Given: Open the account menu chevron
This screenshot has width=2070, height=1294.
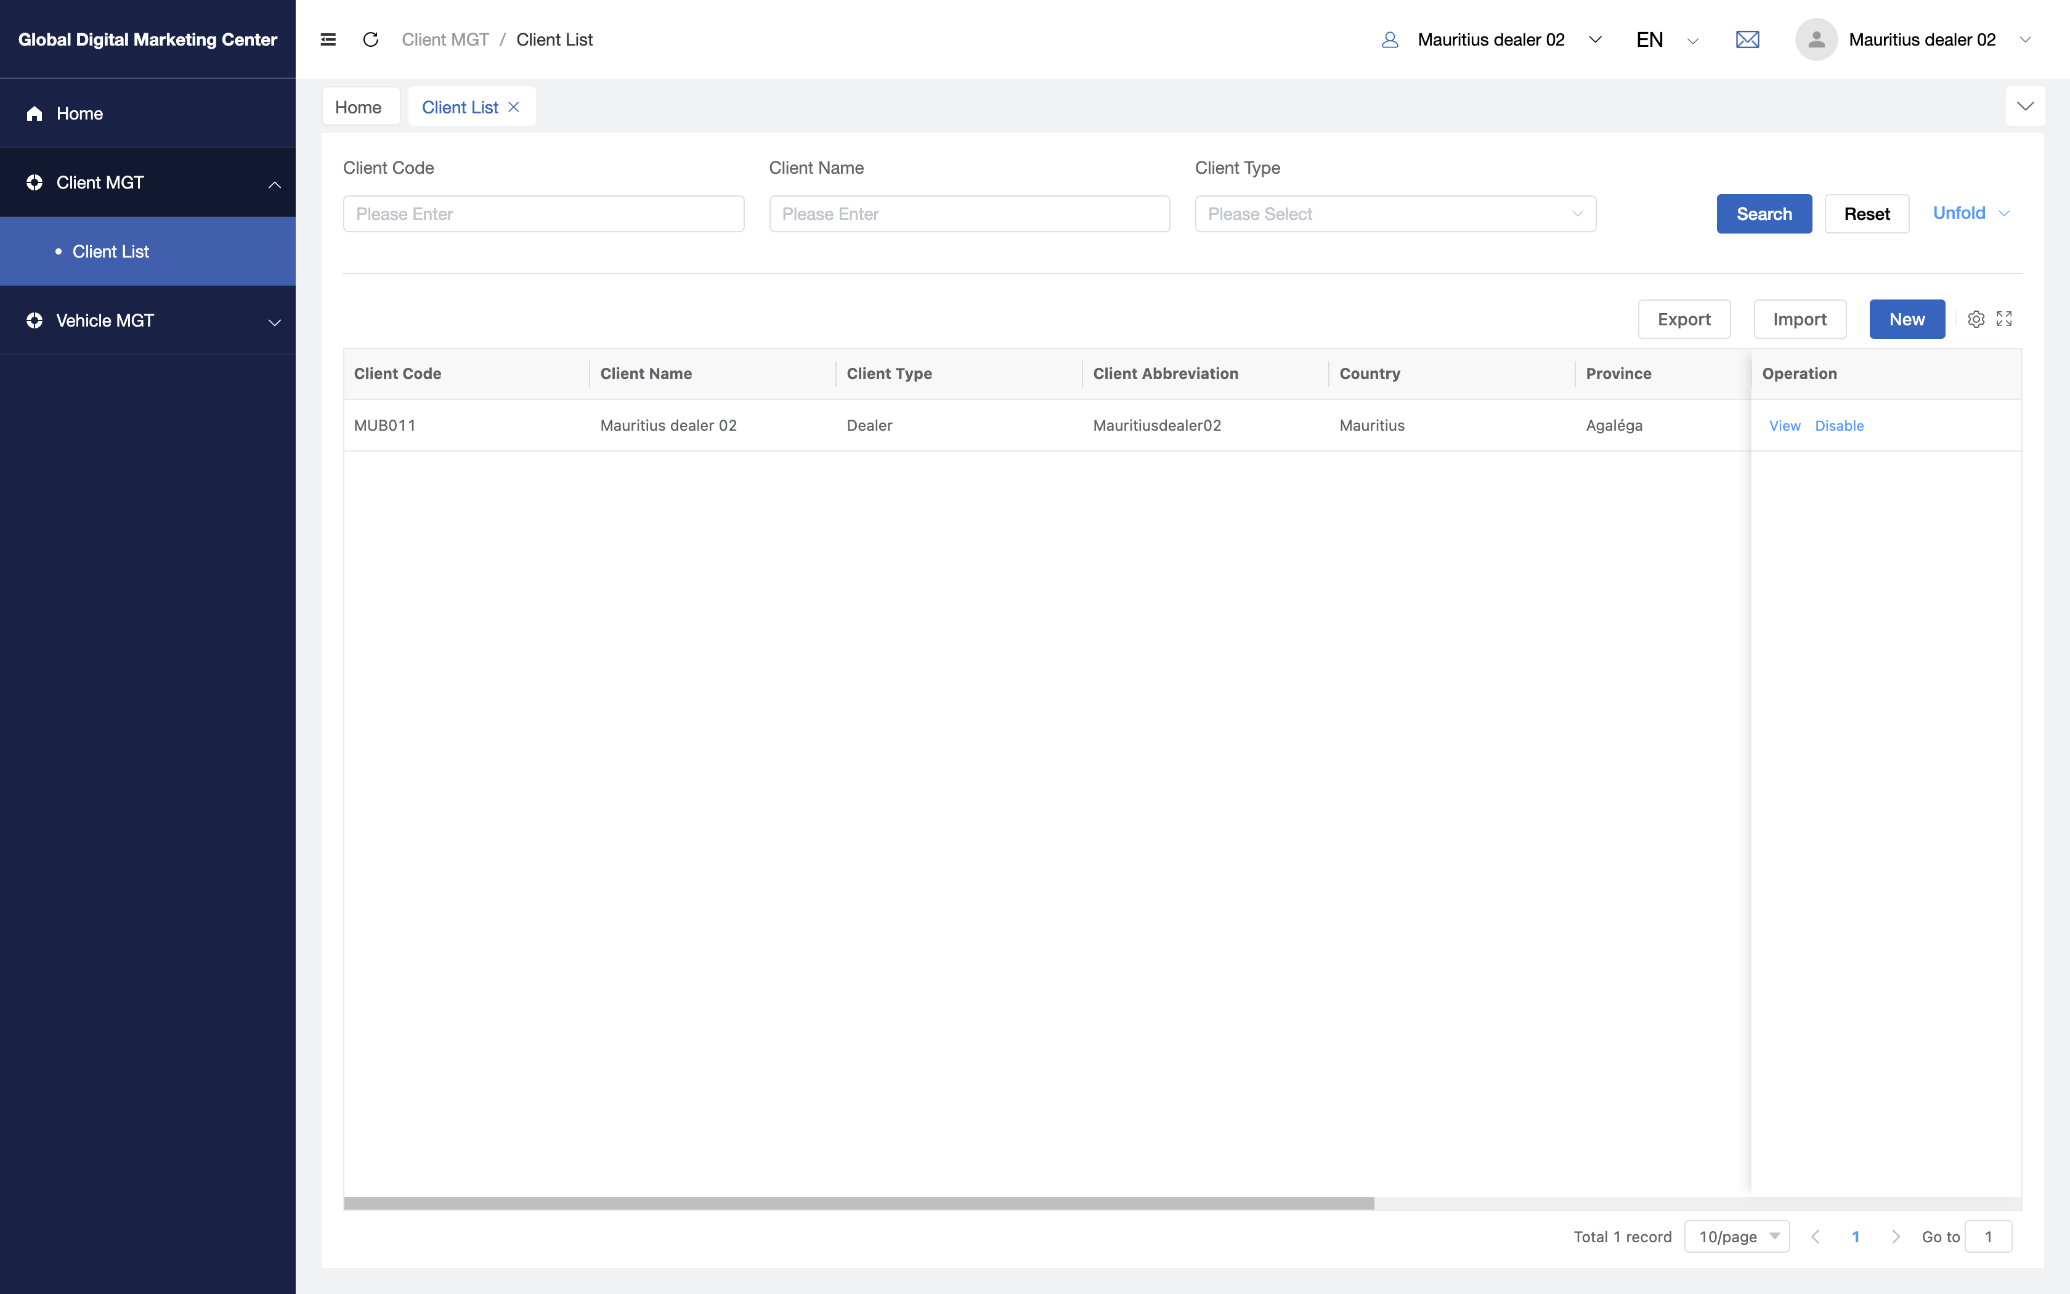Looking at the screenshot, I should click(x=2024, y=39).
